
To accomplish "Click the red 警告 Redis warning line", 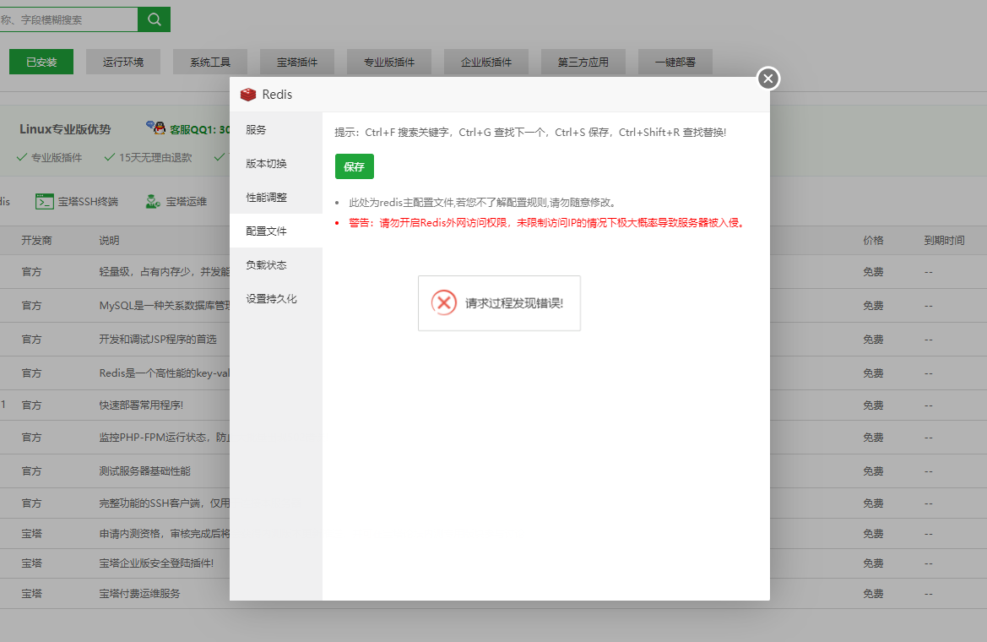I will pos(548,222).
